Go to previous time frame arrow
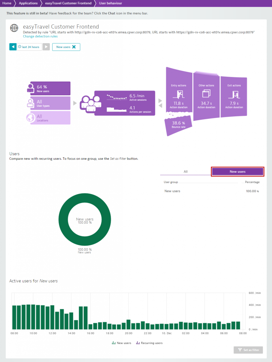 [x=13, y=47]
